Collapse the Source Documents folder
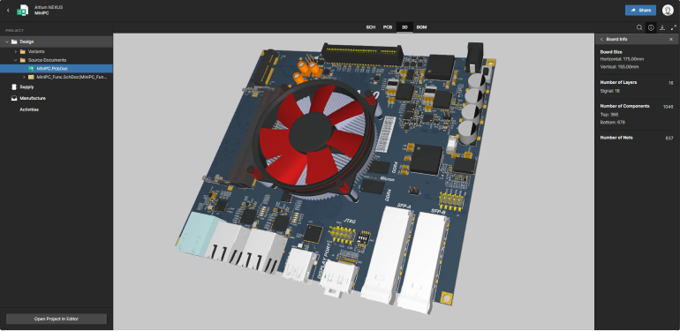 pos(16,60)
